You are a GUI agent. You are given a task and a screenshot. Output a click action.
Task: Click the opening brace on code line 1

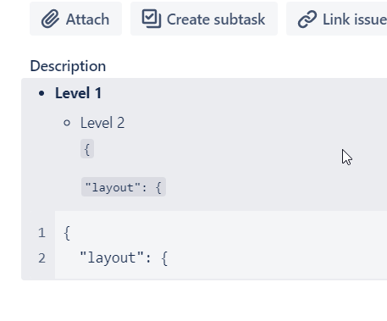pos(67,233)
